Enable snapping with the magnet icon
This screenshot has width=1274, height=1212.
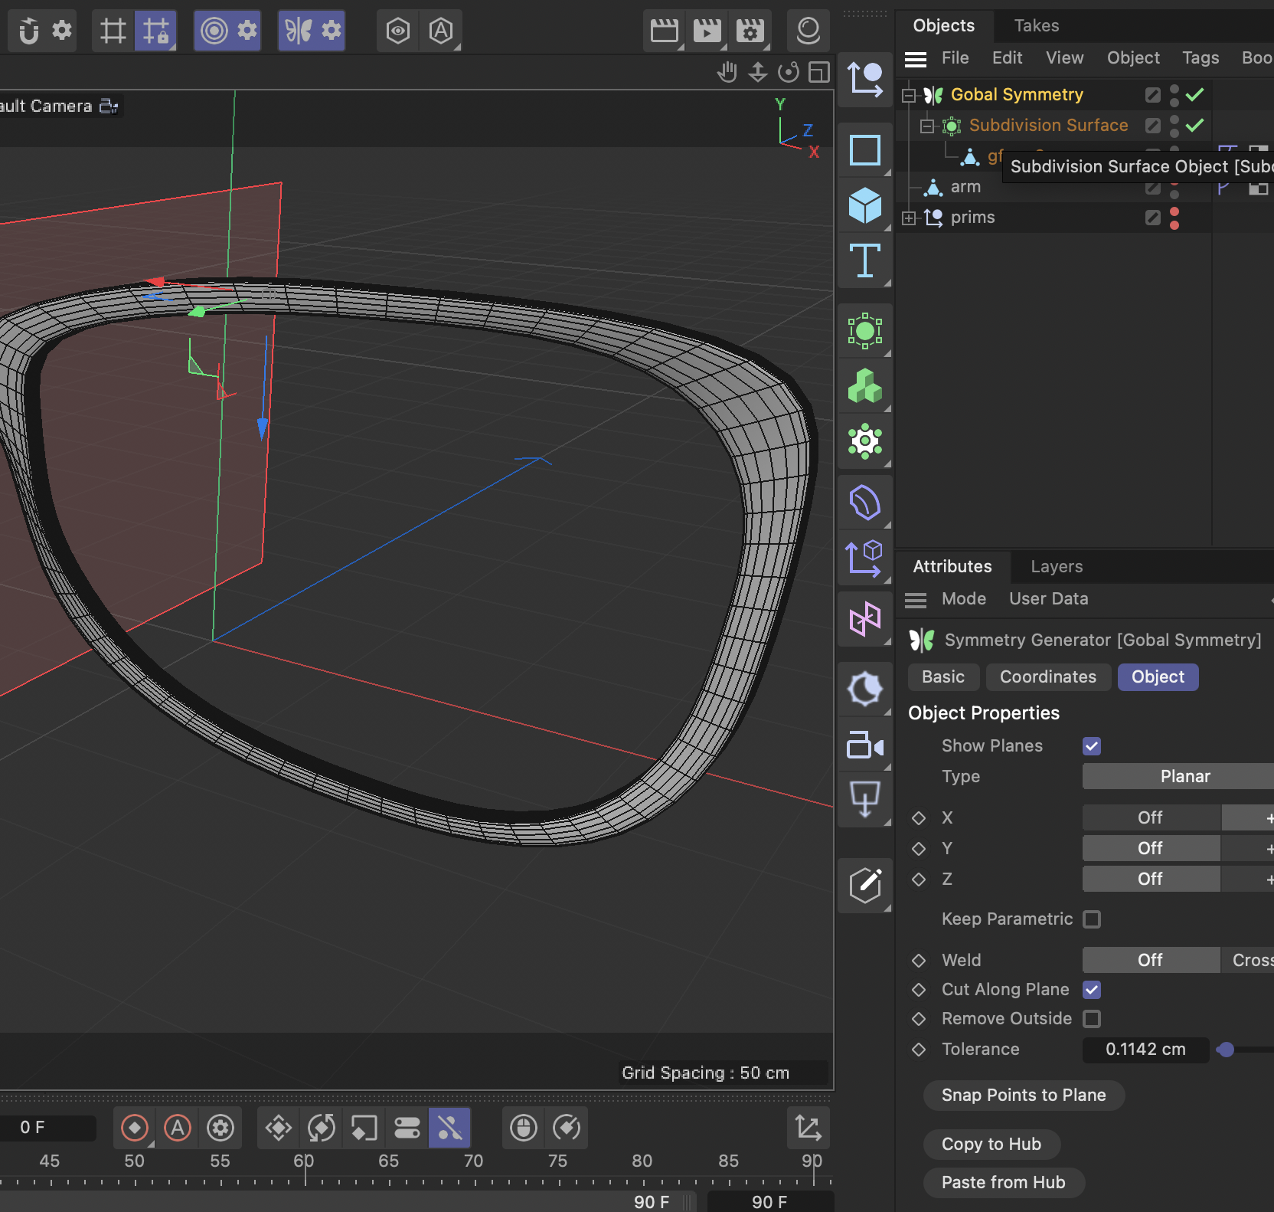pyautogui.click(x=29, y=31)
